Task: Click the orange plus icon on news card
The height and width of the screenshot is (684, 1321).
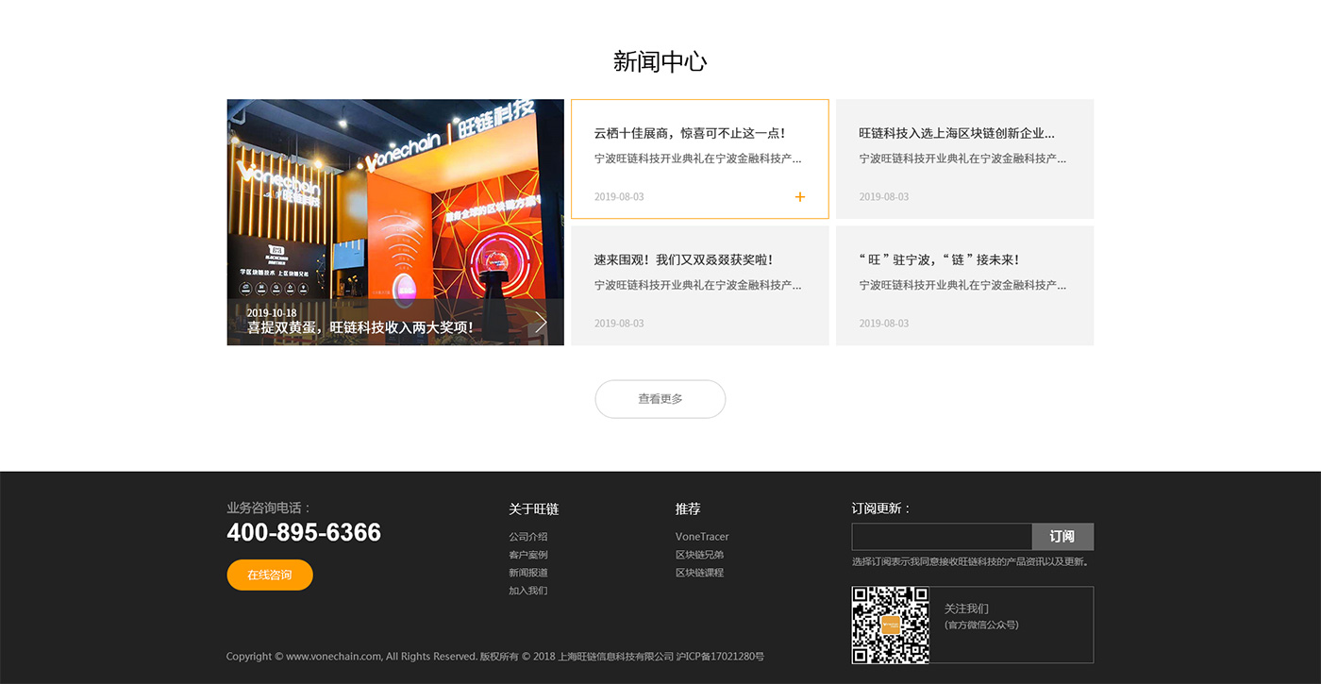Action: pos(800,197)
